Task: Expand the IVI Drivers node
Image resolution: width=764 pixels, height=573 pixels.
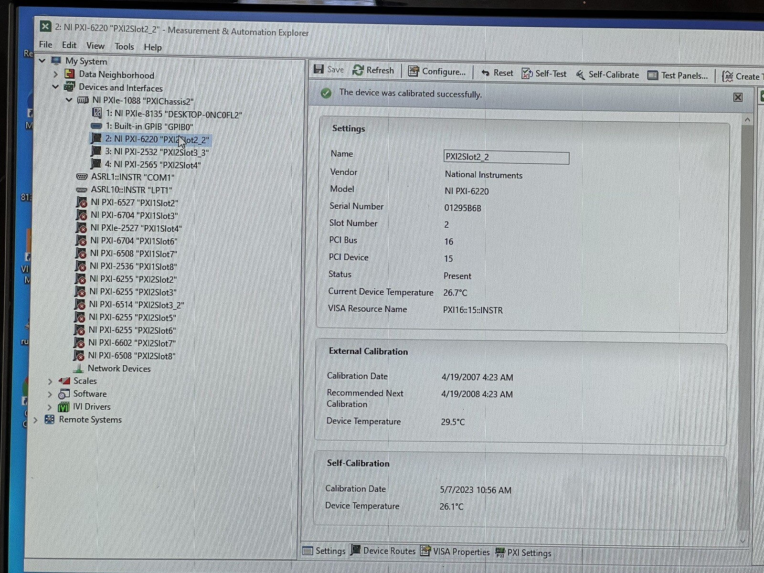Action: pos(49,407)
